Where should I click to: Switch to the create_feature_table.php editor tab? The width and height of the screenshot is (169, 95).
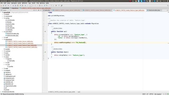tap(97, 10)
